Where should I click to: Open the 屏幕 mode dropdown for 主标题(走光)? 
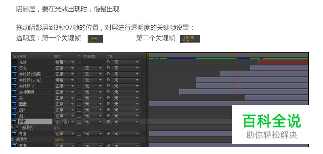point(64,80)
